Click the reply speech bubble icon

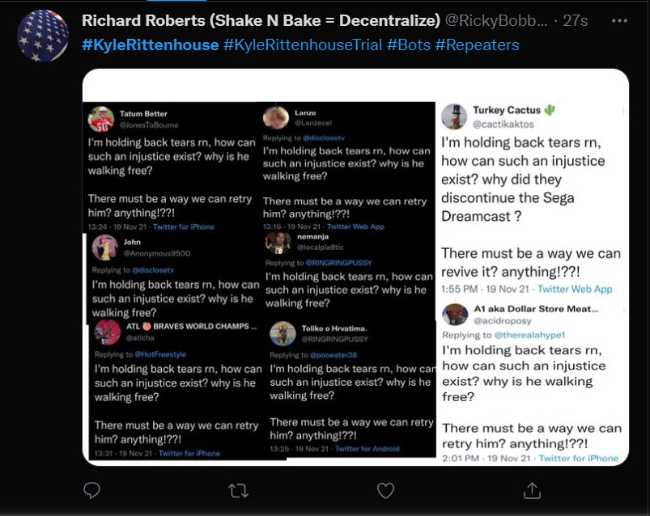pyautogui.click(x=91, y=490)
